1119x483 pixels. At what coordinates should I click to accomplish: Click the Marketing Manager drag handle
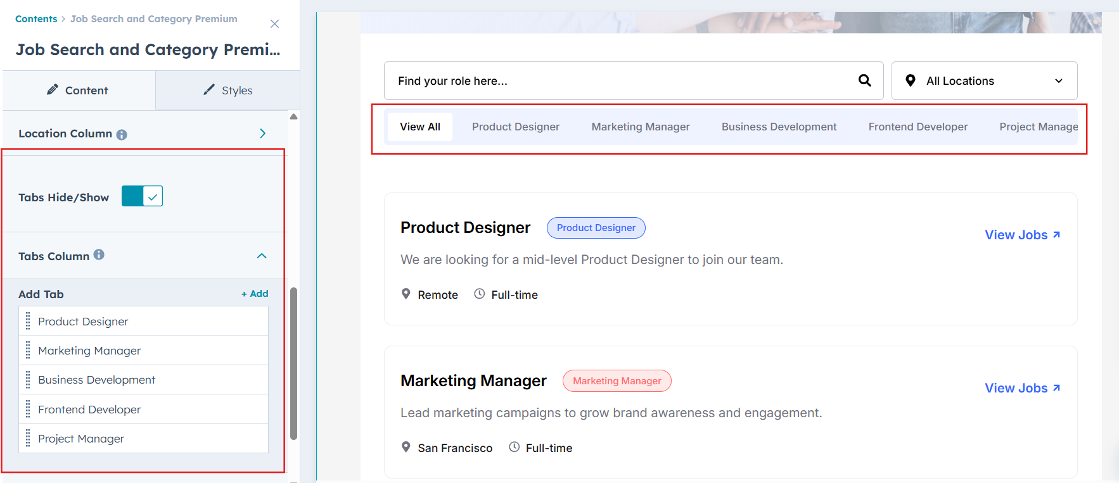click(28, 351)
